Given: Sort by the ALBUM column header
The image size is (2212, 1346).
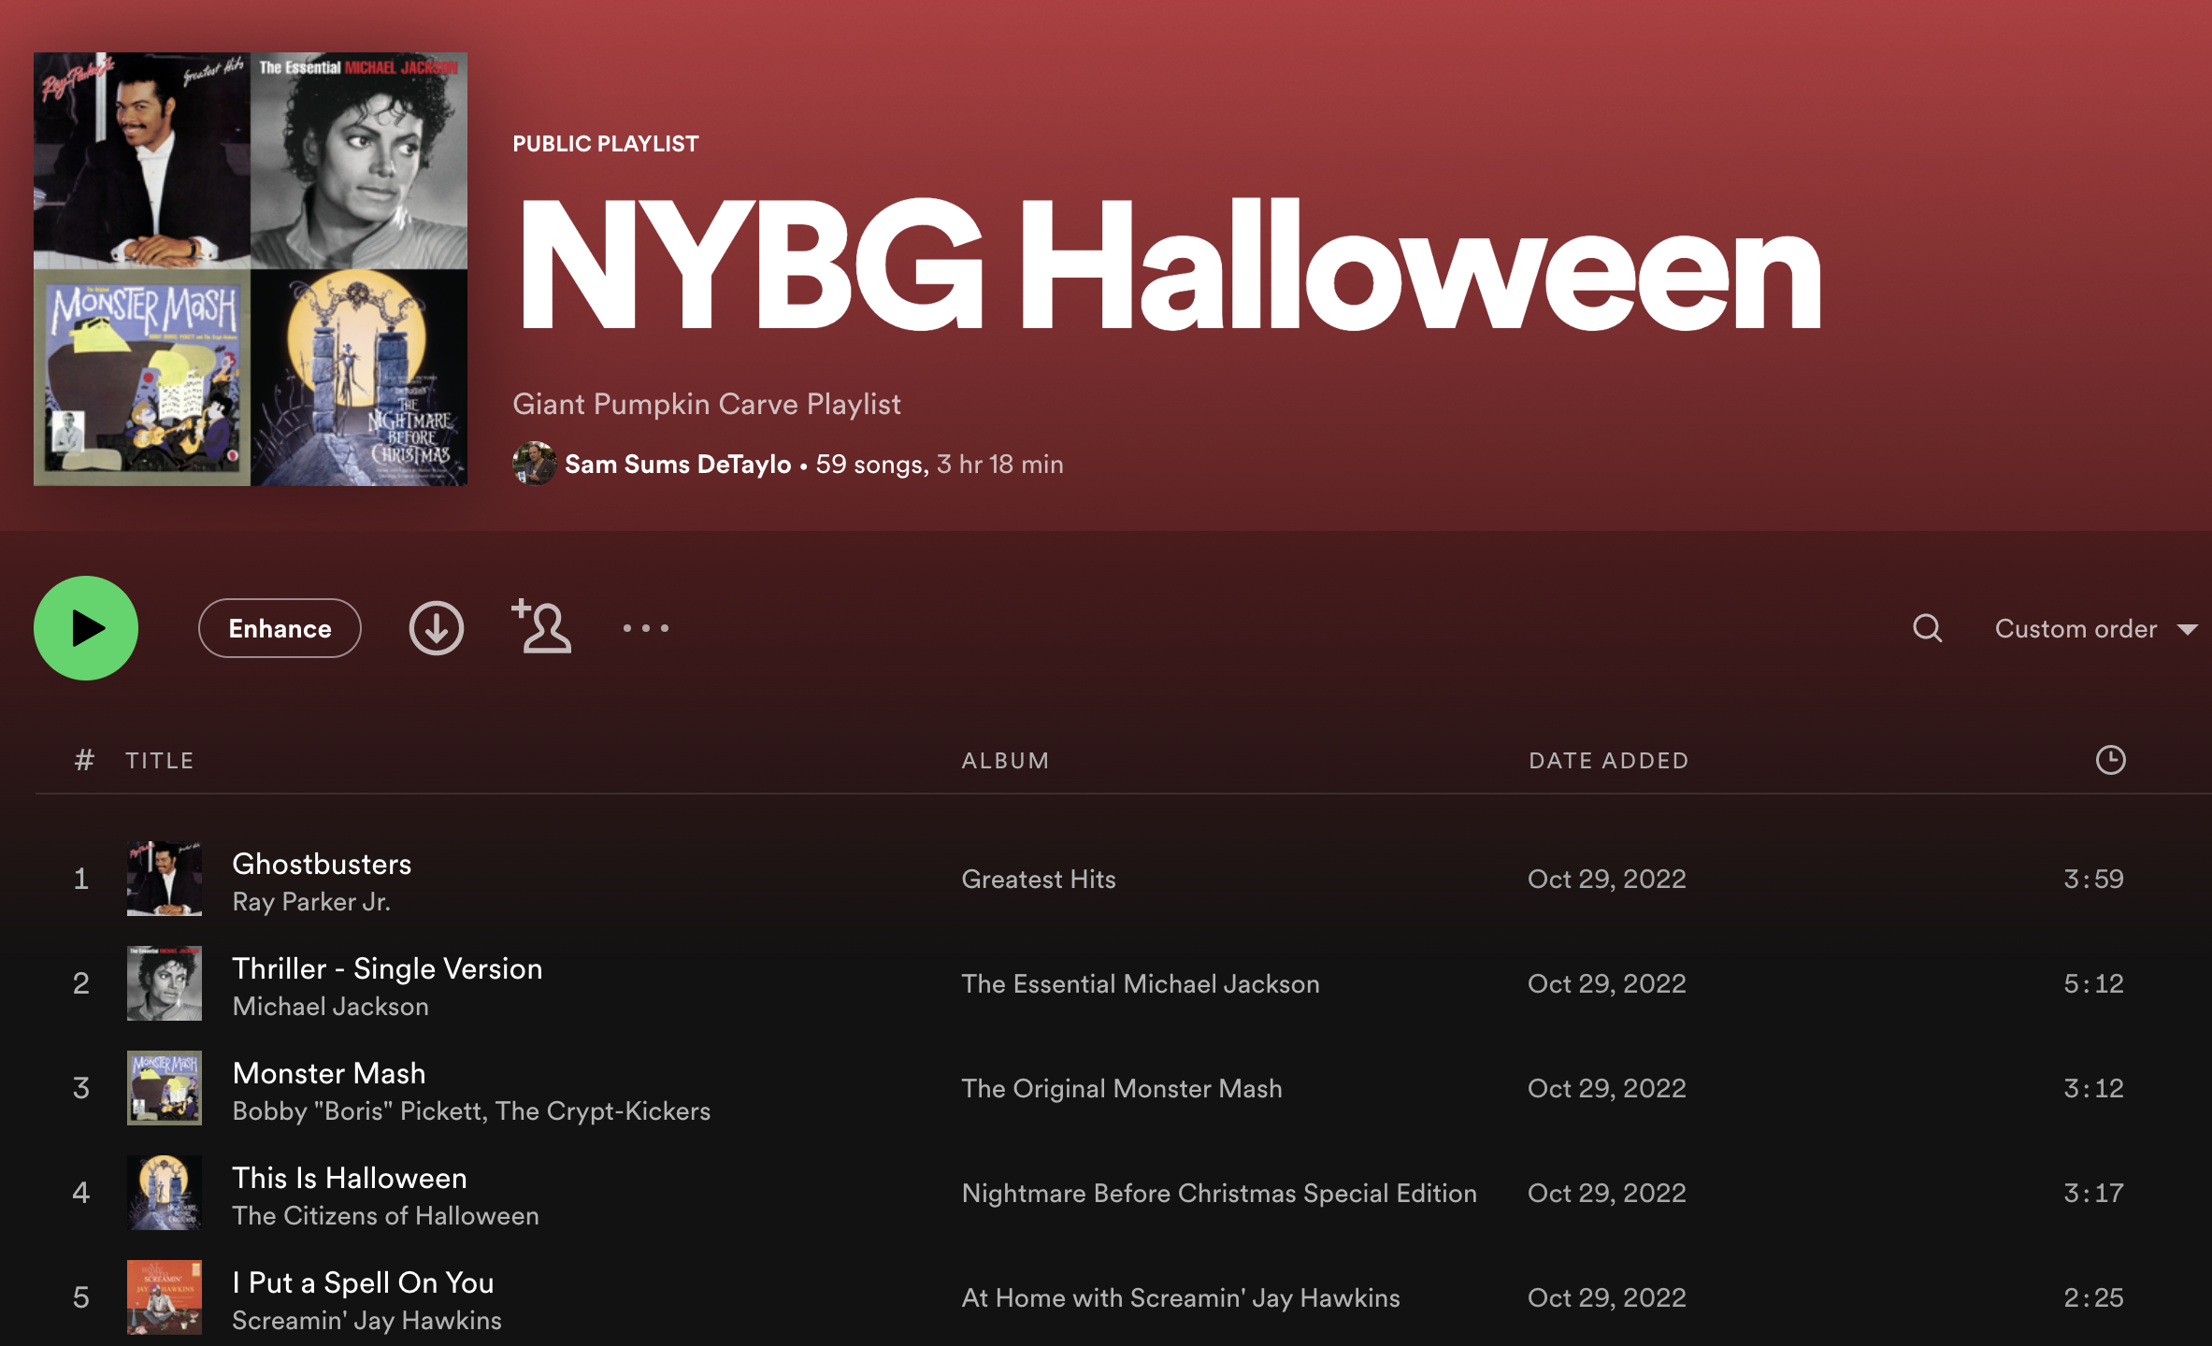Looking at the screenshot, I should 1005,760.
